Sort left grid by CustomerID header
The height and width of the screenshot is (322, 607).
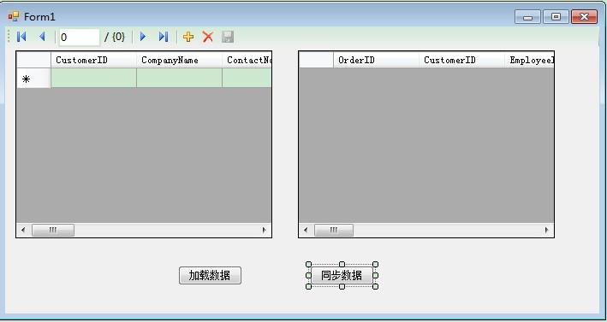point(93,60)
